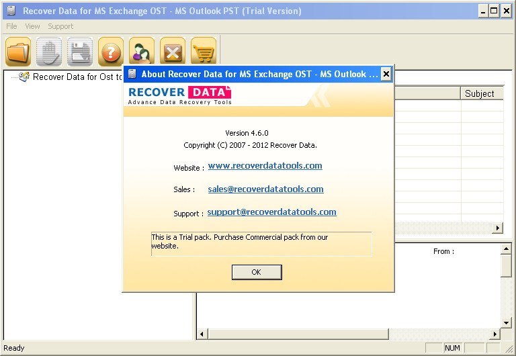
Task: Click the NUM indicator in status bar
Action: [x=452, y=348]
